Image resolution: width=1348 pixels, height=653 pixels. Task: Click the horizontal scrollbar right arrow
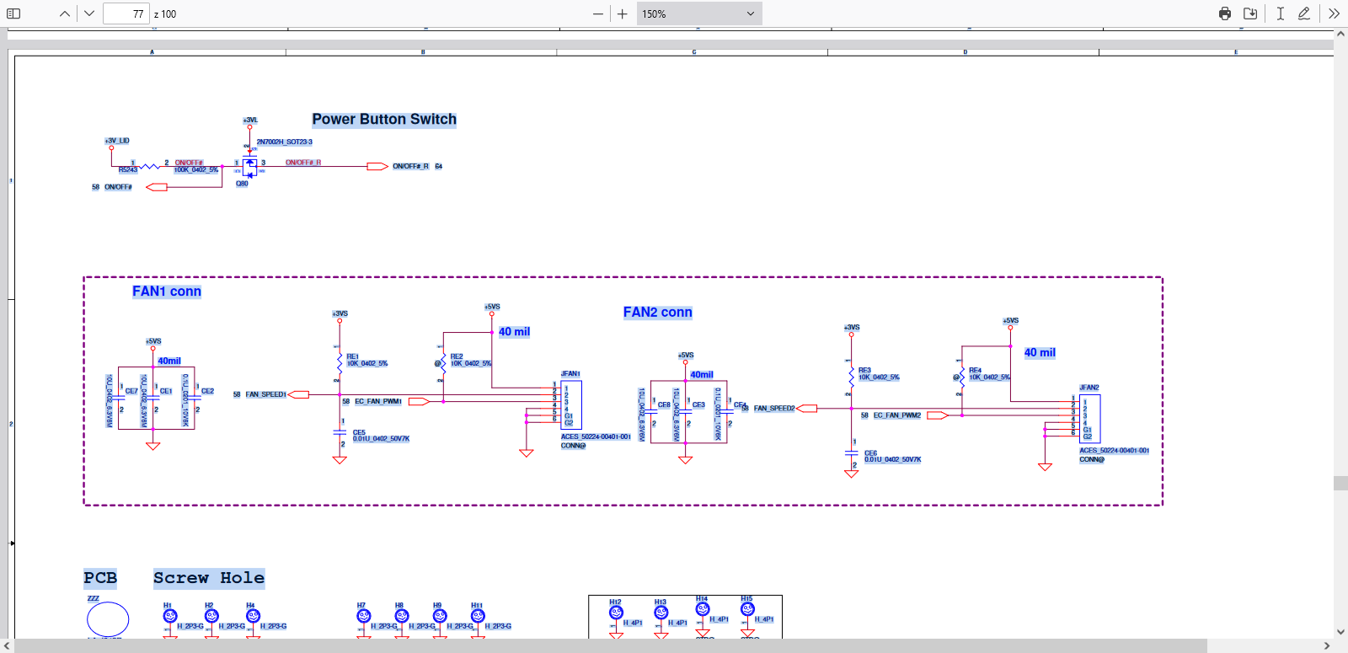(1327, 645)
